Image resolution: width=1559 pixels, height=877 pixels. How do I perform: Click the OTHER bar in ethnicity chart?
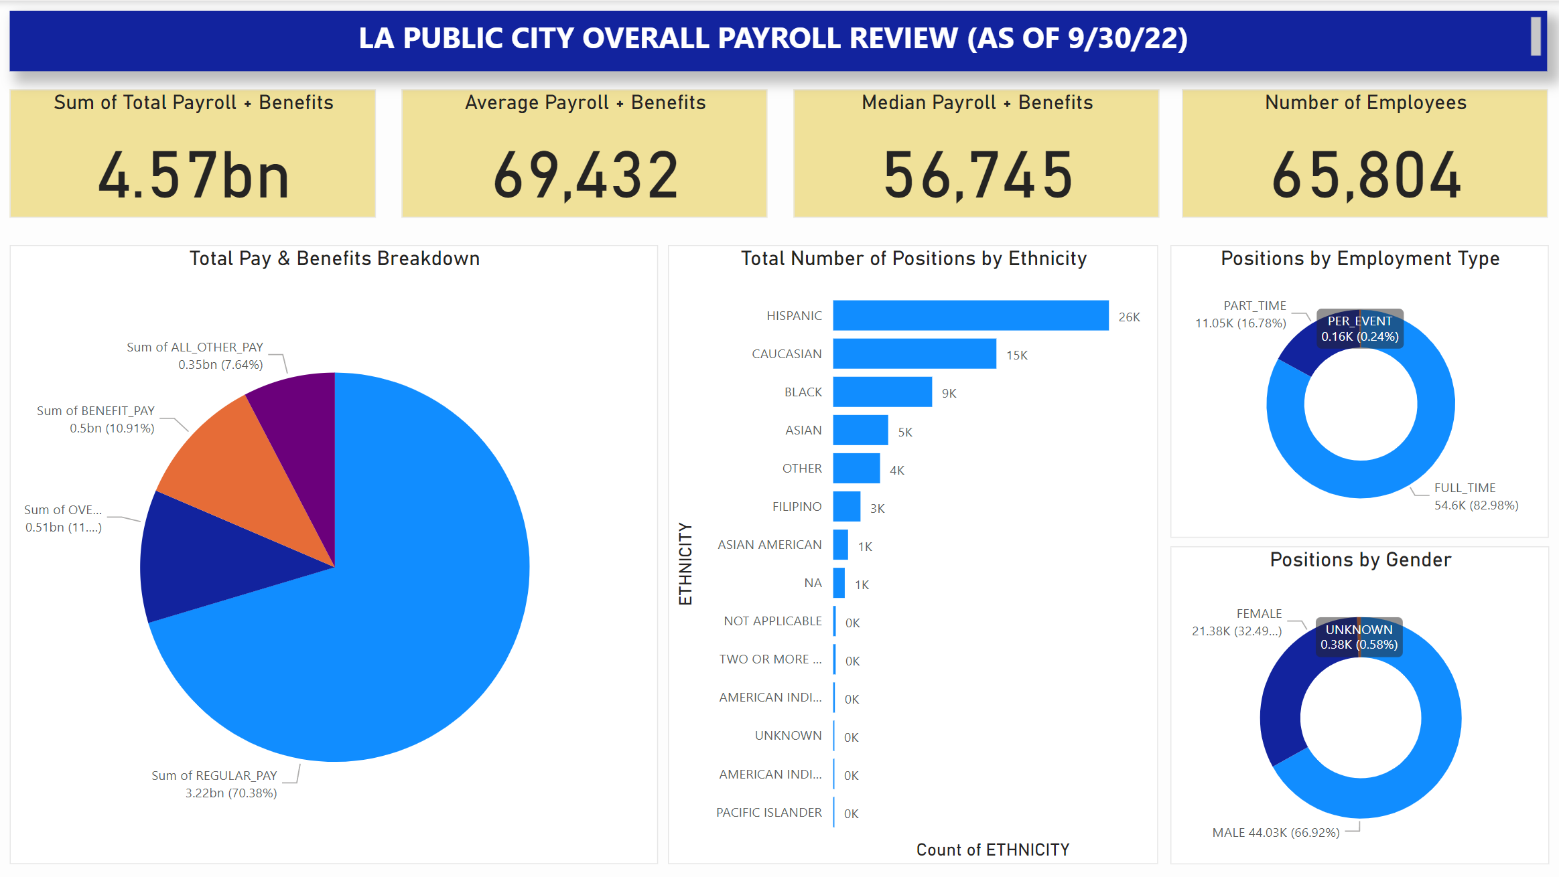point(856,468)
